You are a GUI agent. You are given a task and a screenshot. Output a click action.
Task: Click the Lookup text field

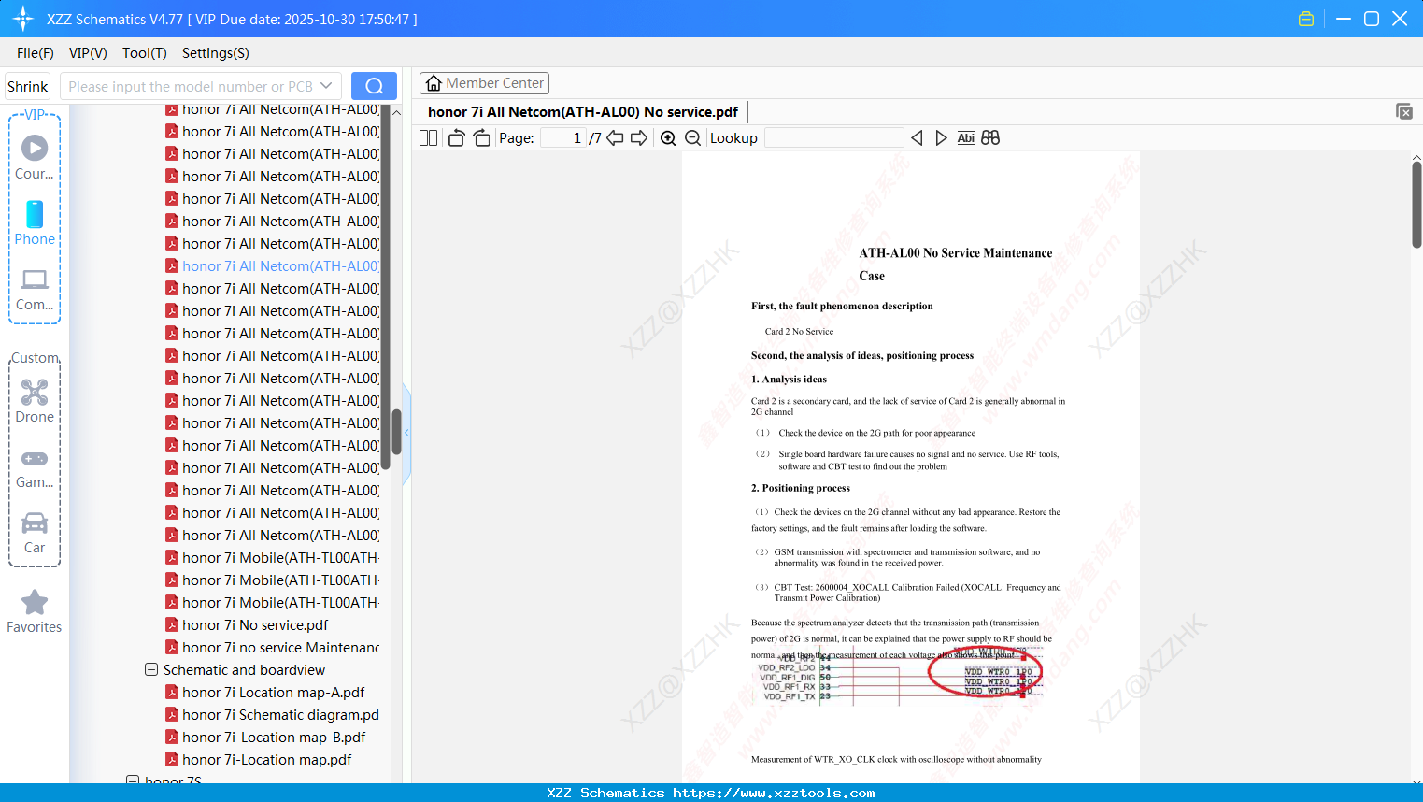click(x=834, y=137)
